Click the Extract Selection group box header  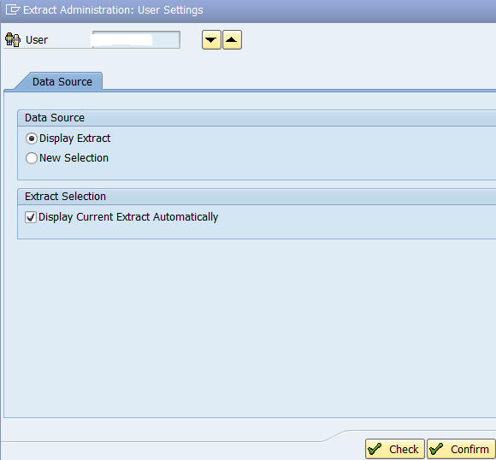[65, 197]
